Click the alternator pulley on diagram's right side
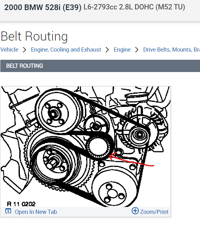This screenshot has width=200, height=228. pos(140,135)
